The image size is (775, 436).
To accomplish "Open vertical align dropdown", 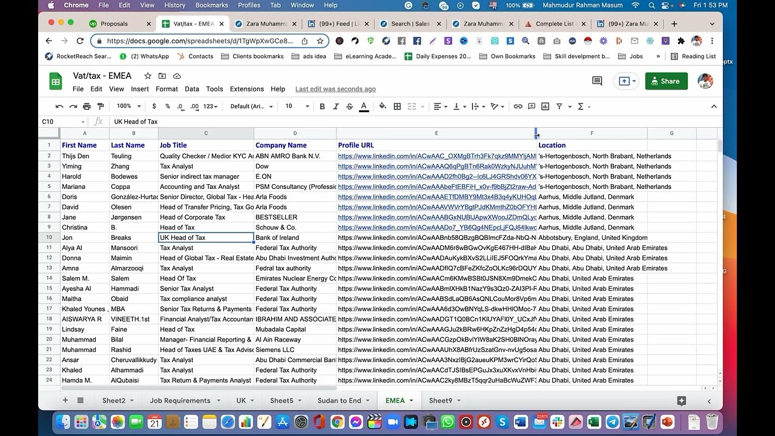I will coord(459,107).
